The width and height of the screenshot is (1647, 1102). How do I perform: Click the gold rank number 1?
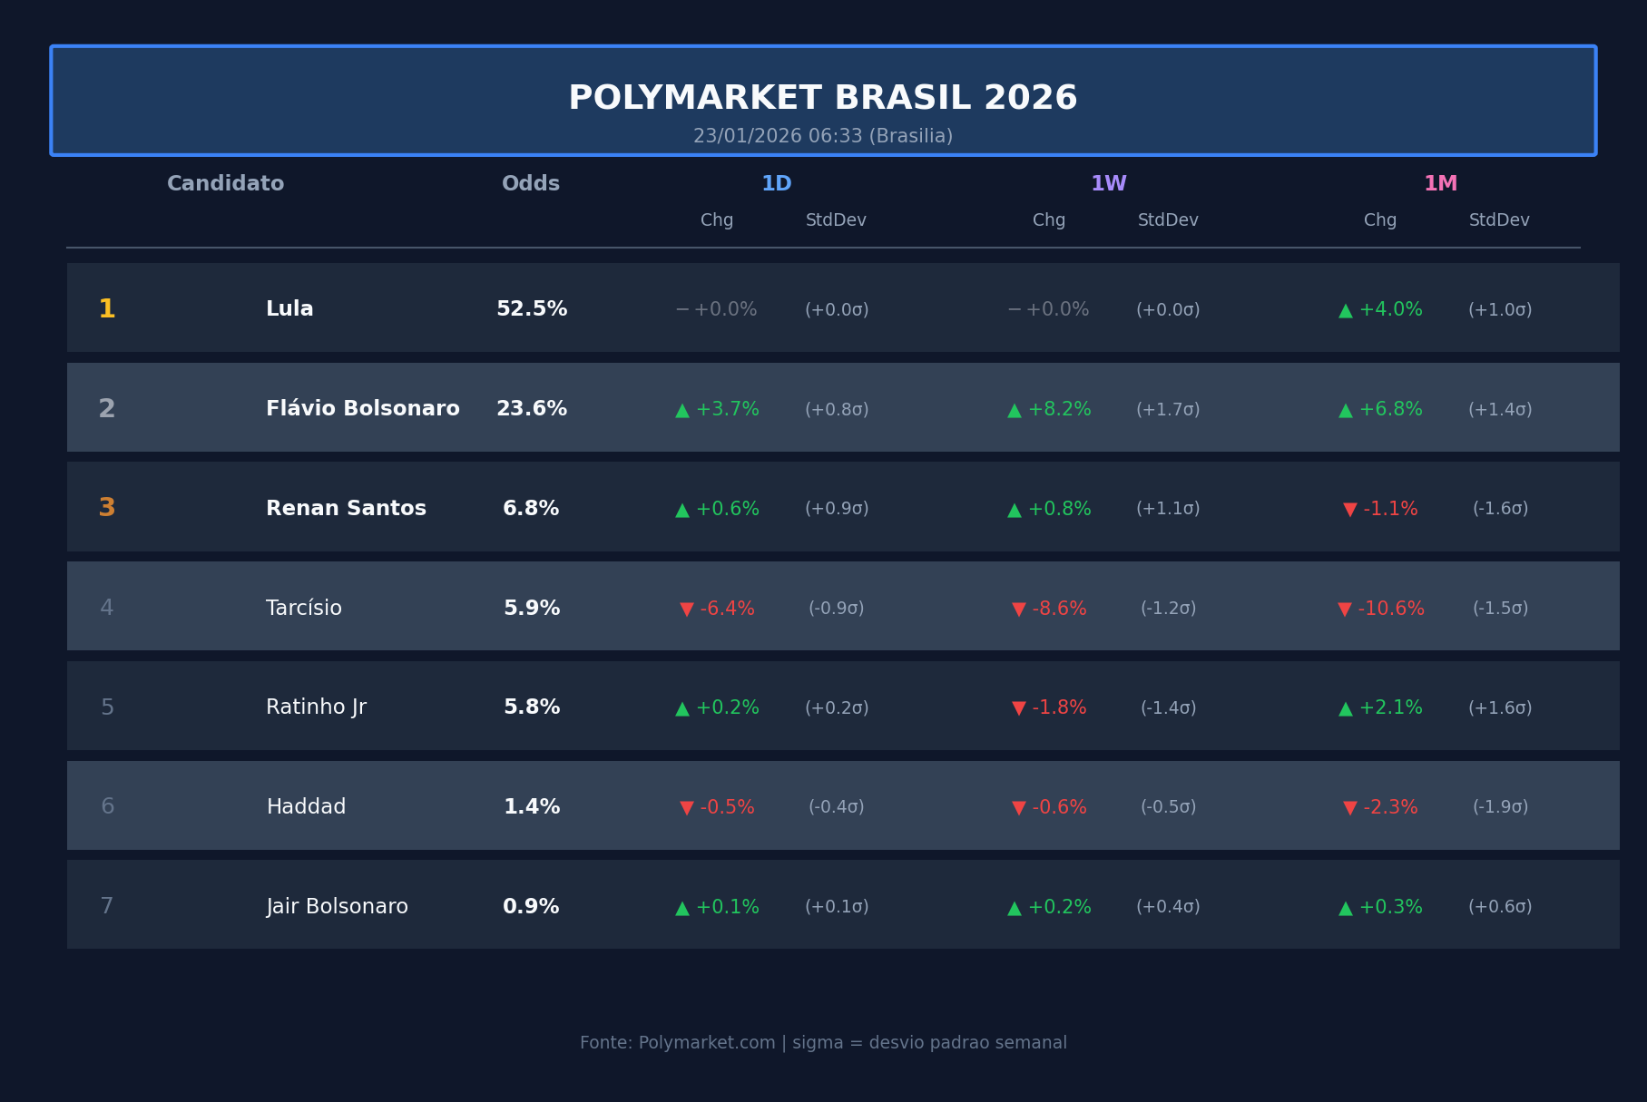tap(107, 309)
